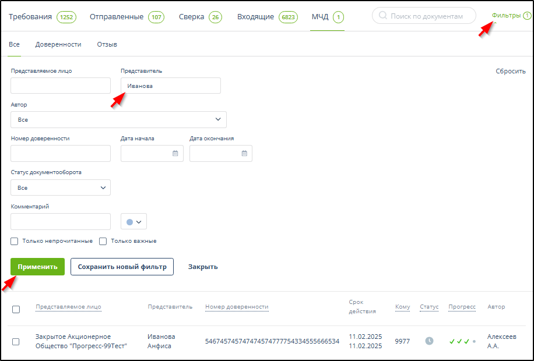The image size is (534, 361).
Task: Click the Сбросить link
Action: [x=510, y=71]
